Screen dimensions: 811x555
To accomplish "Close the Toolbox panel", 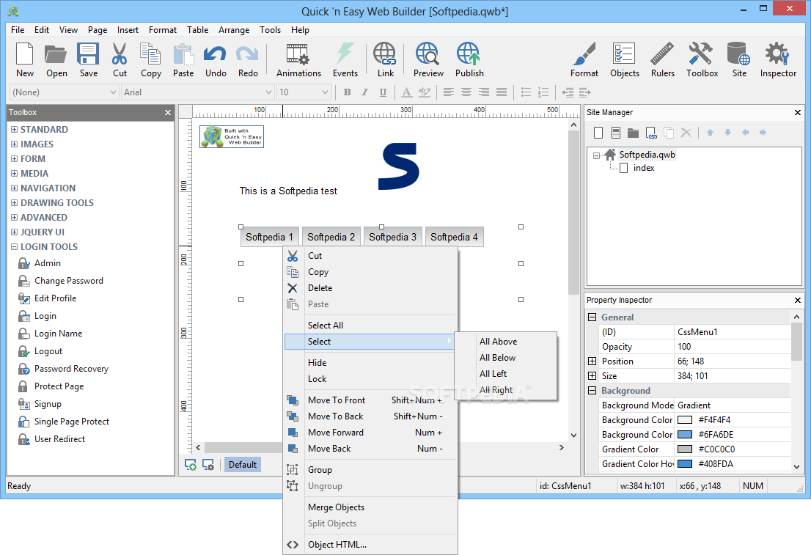I will [168, 112].
